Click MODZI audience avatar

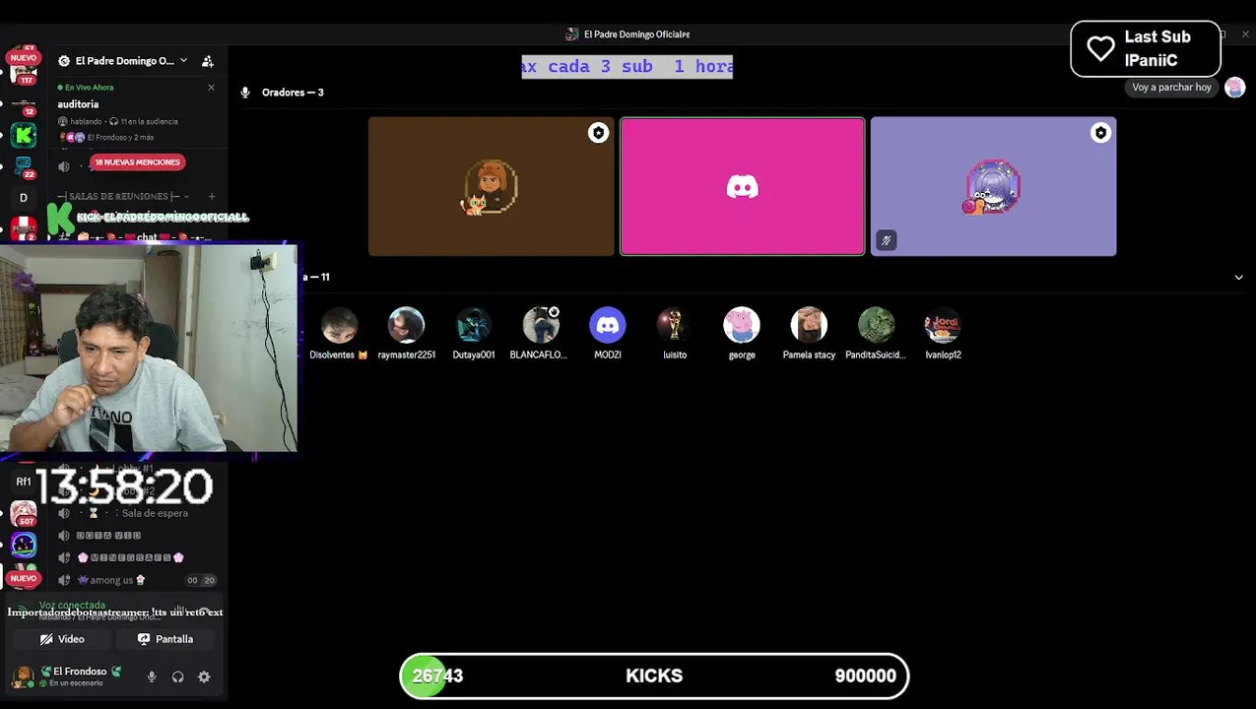coord(608,325)
